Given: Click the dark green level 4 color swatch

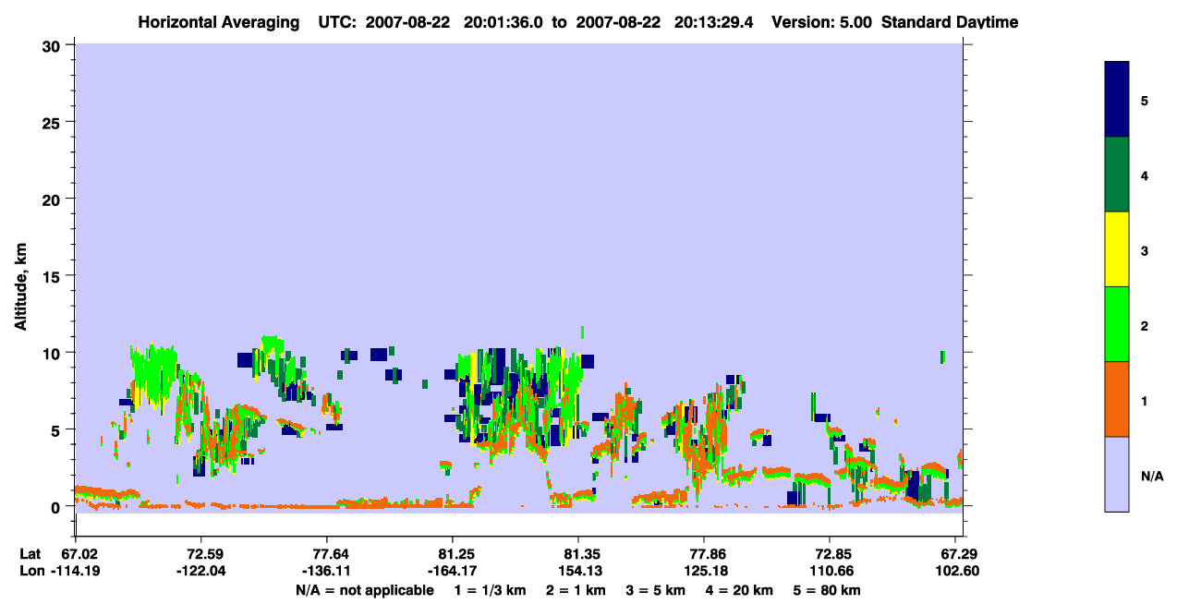Looking at the screenshot, I should pos(1117,175).
